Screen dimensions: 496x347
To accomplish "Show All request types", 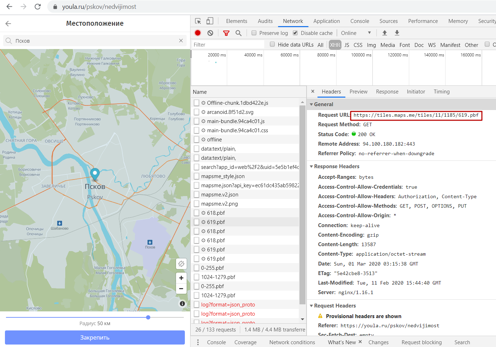I will pos(320,45).
